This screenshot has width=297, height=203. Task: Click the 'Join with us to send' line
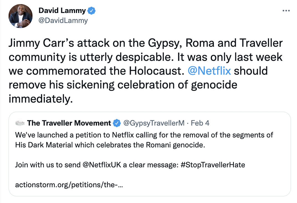point(130,165)
